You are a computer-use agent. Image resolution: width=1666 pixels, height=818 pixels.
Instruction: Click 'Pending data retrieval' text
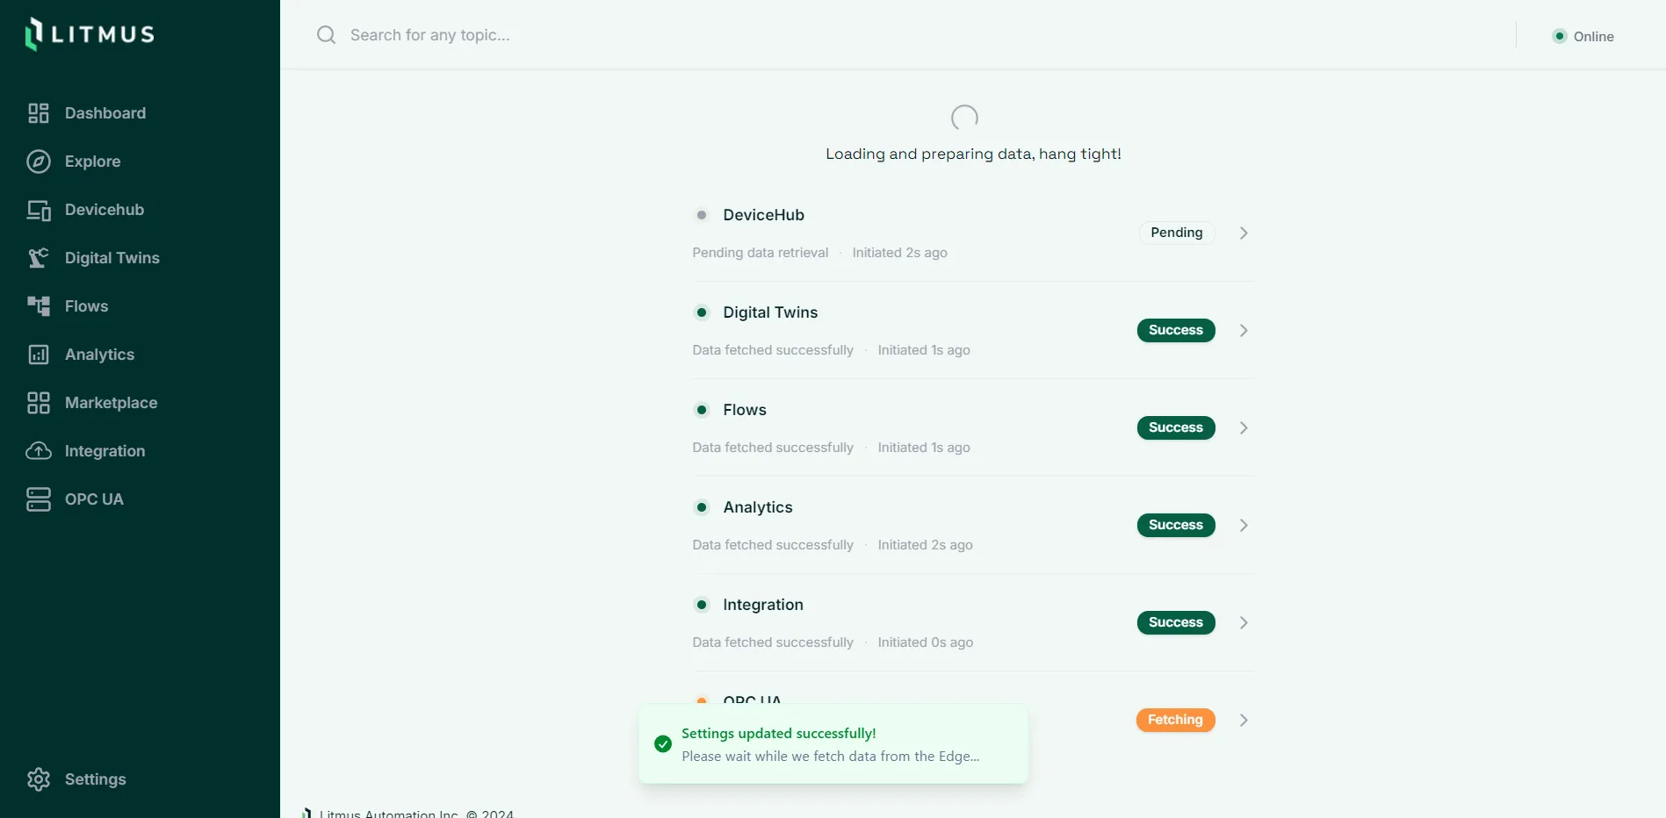click(761, 253)
